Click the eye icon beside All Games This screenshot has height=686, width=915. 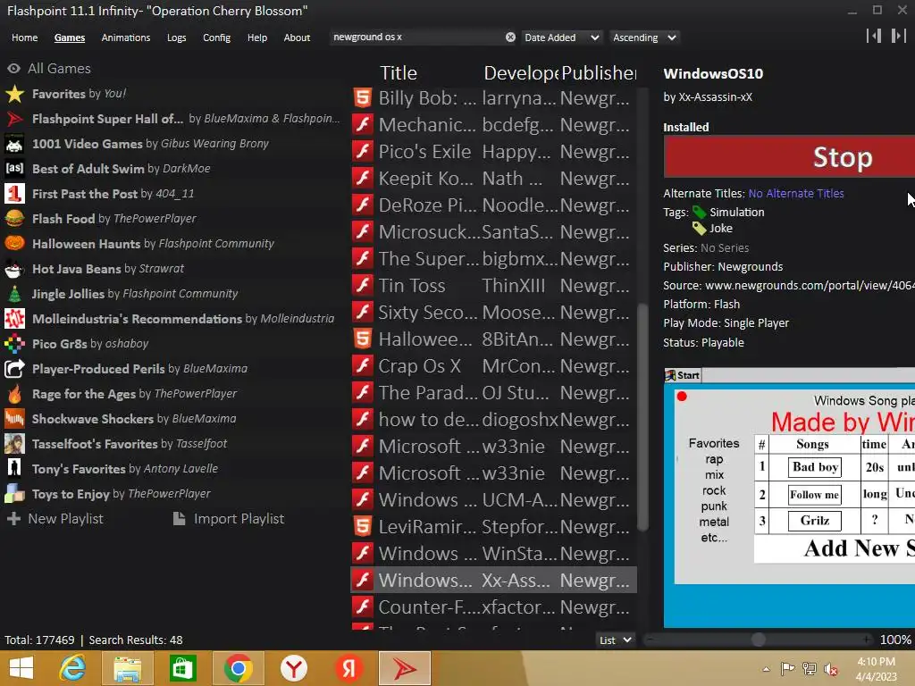coord(14,68)
